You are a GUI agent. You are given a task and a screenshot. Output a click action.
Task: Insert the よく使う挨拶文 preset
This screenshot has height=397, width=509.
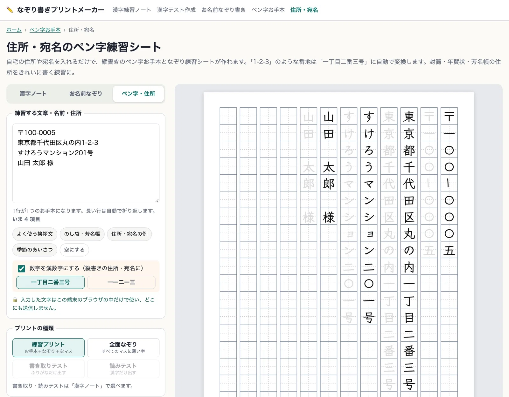35,234
